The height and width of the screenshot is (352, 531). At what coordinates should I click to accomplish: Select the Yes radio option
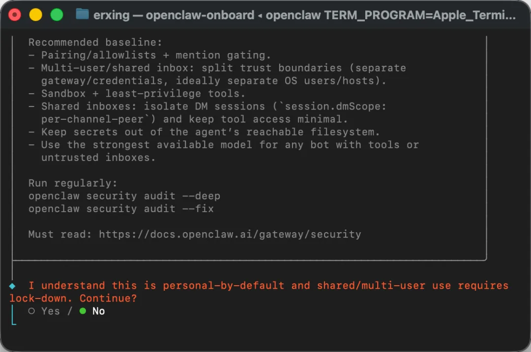(44, 311)
